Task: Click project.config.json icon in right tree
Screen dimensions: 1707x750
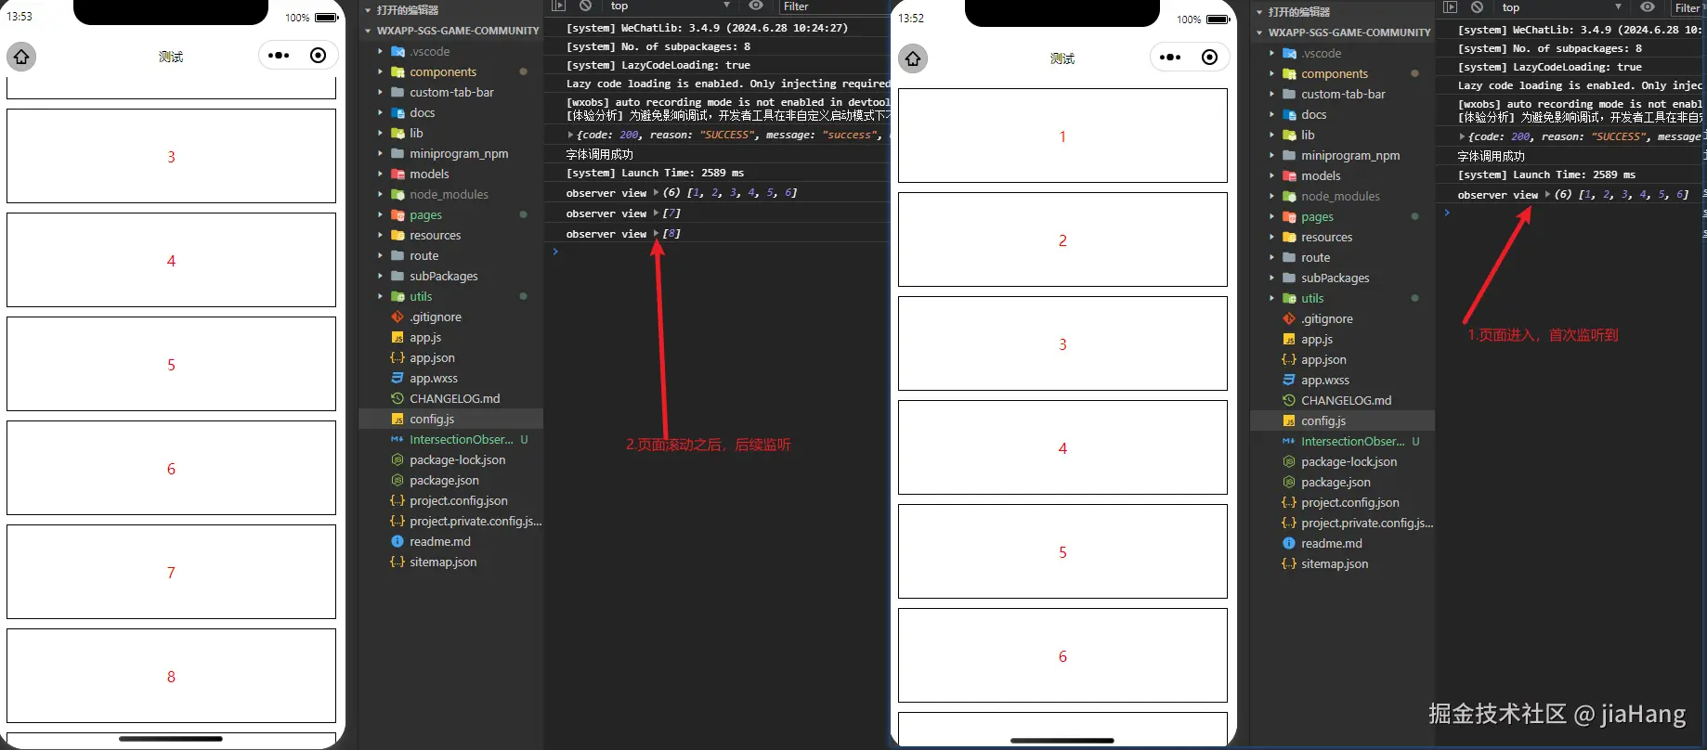Action: 1289,502
